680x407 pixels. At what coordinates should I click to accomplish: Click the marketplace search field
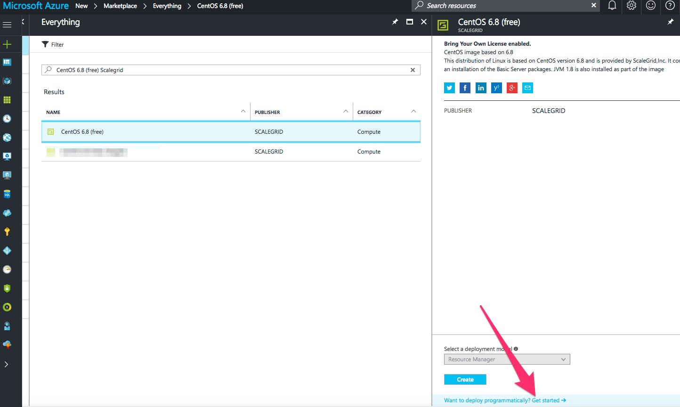pos(231,70)
